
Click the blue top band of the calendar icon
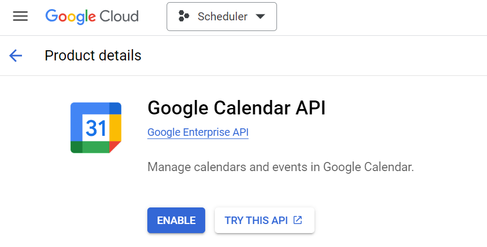[90, 107]
